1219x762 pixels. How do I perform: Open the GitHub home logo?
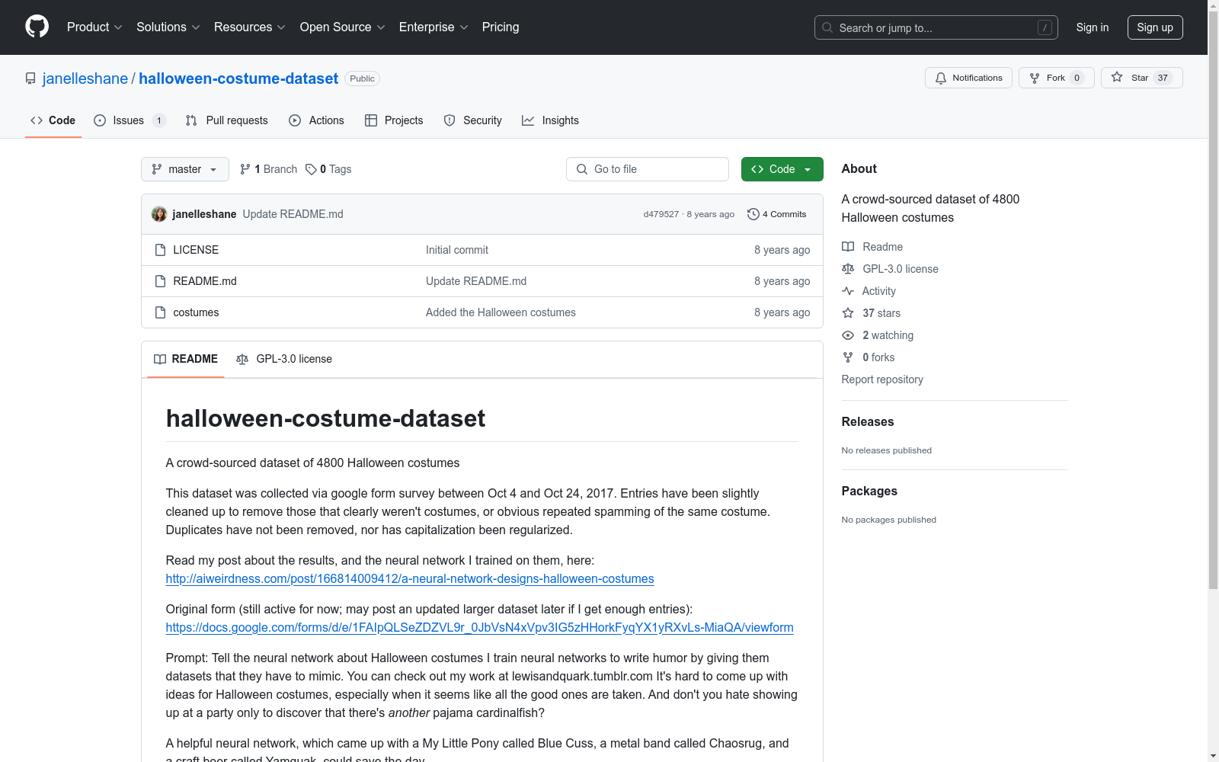[37, 27]
